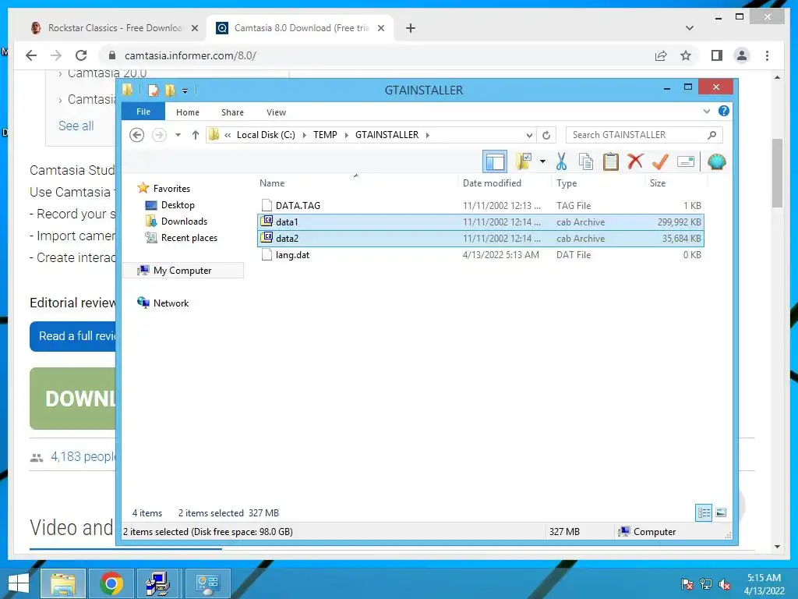Open Chrome profile avatar
The image size is (798, 599).
tap(742, 55)
